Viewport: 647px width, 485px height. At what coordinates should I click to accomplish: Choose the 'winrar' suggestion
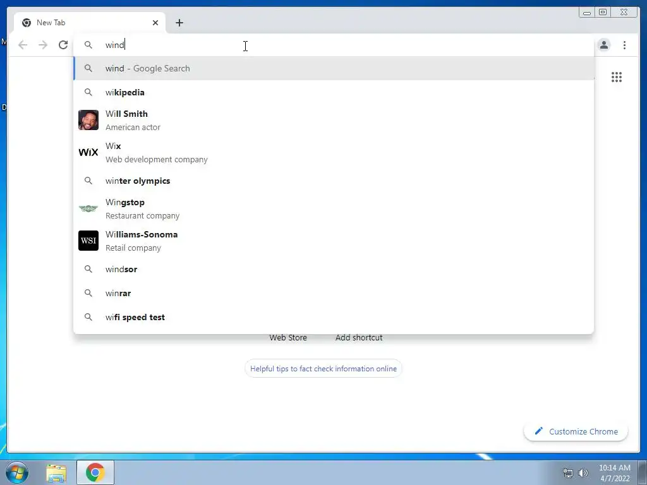pyautogui.click(x=334, y=293)
